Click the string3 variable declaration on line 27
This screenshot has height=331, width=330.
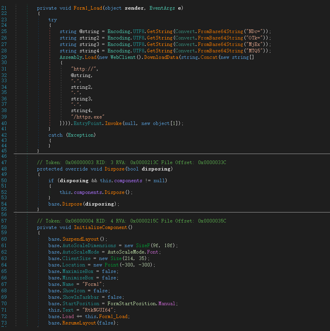[x=89, y=44]
